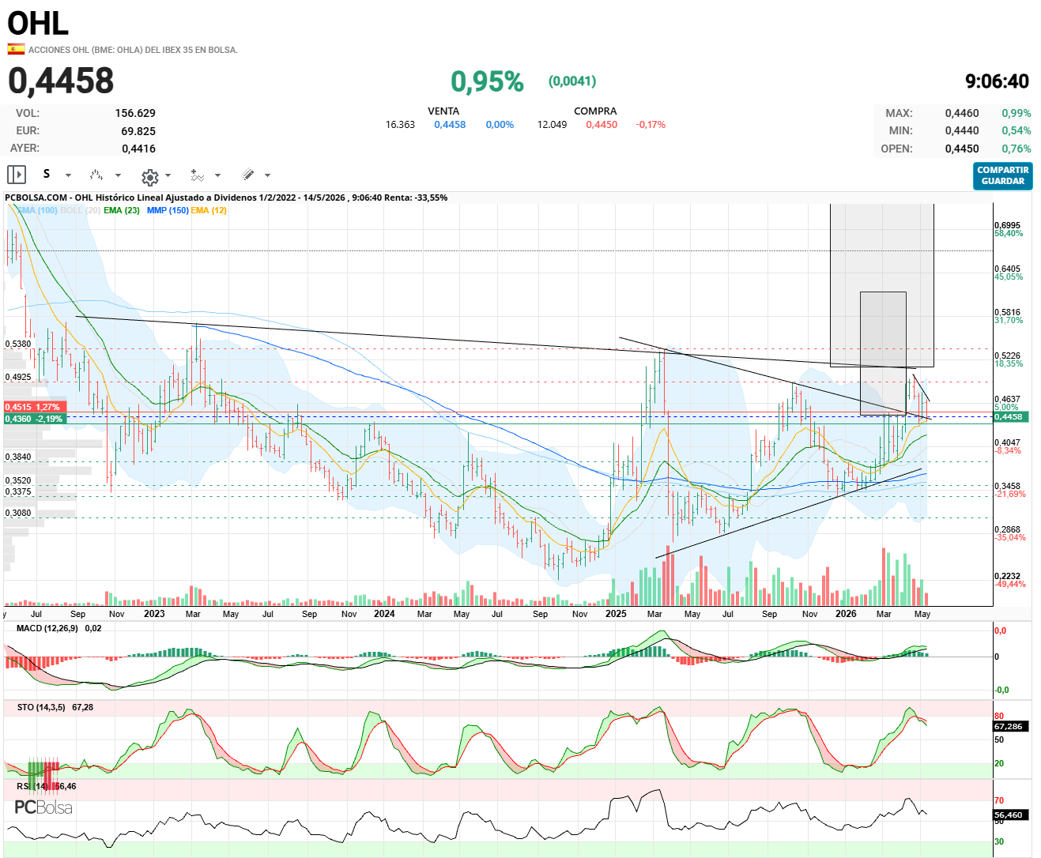Open the dropdown arrow next to S timeframe

tap(68, 175)
